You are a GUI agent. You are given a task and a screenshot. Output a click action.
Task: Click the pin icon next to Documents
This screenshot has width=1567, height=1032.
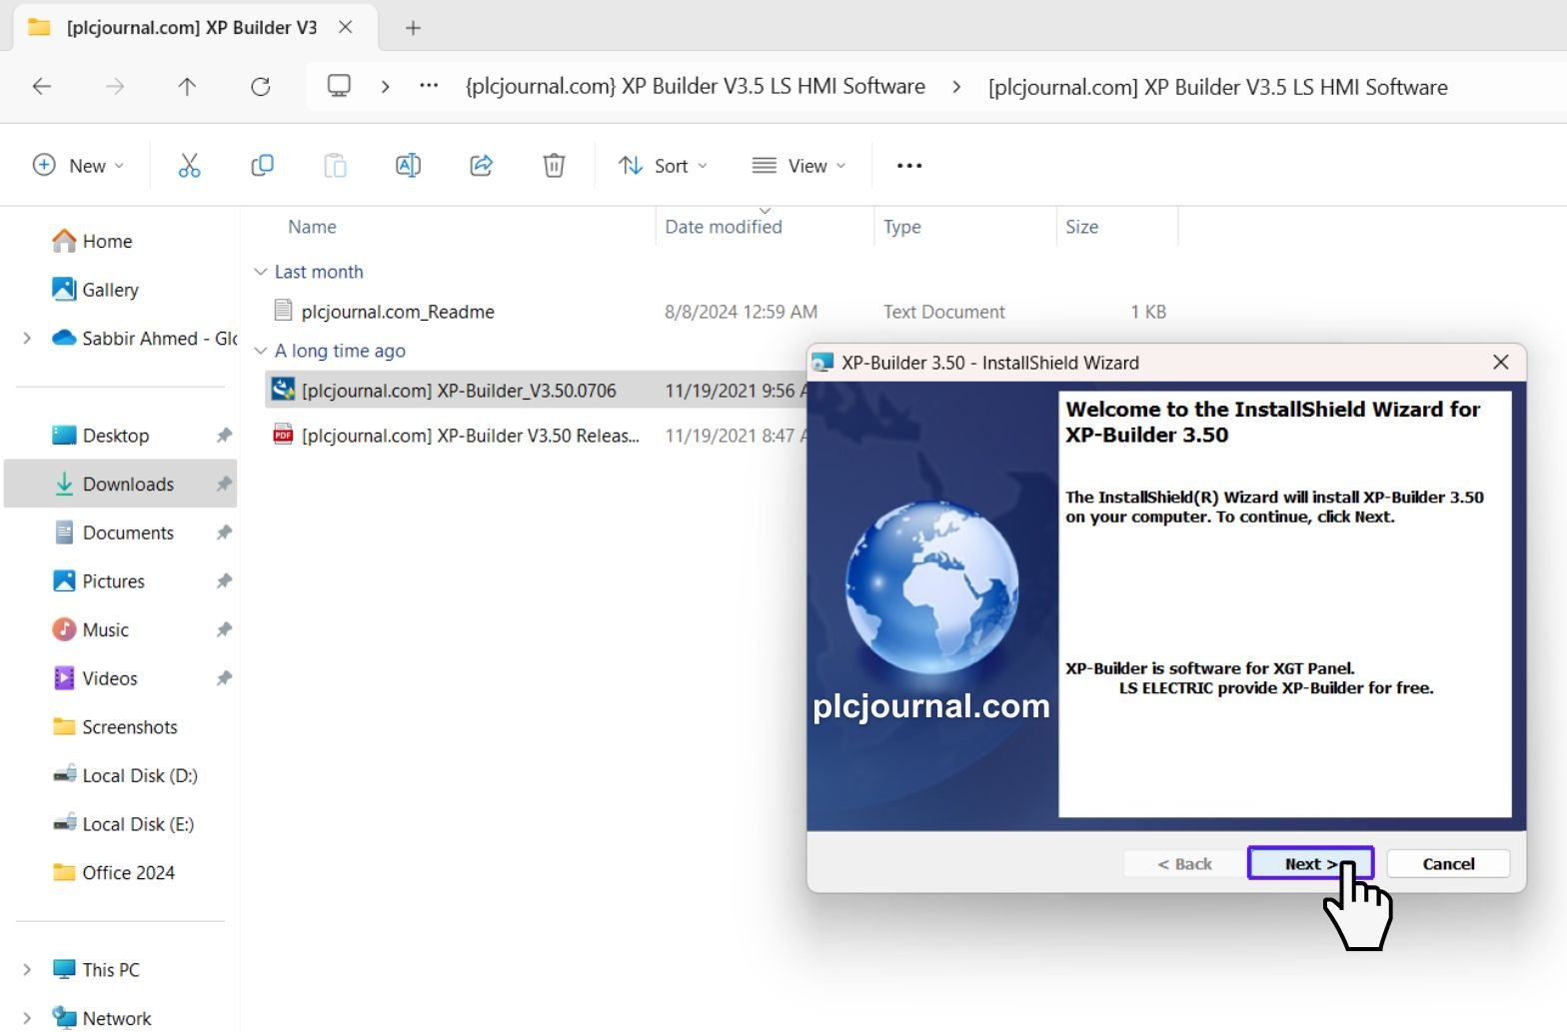tap(224, 532)
